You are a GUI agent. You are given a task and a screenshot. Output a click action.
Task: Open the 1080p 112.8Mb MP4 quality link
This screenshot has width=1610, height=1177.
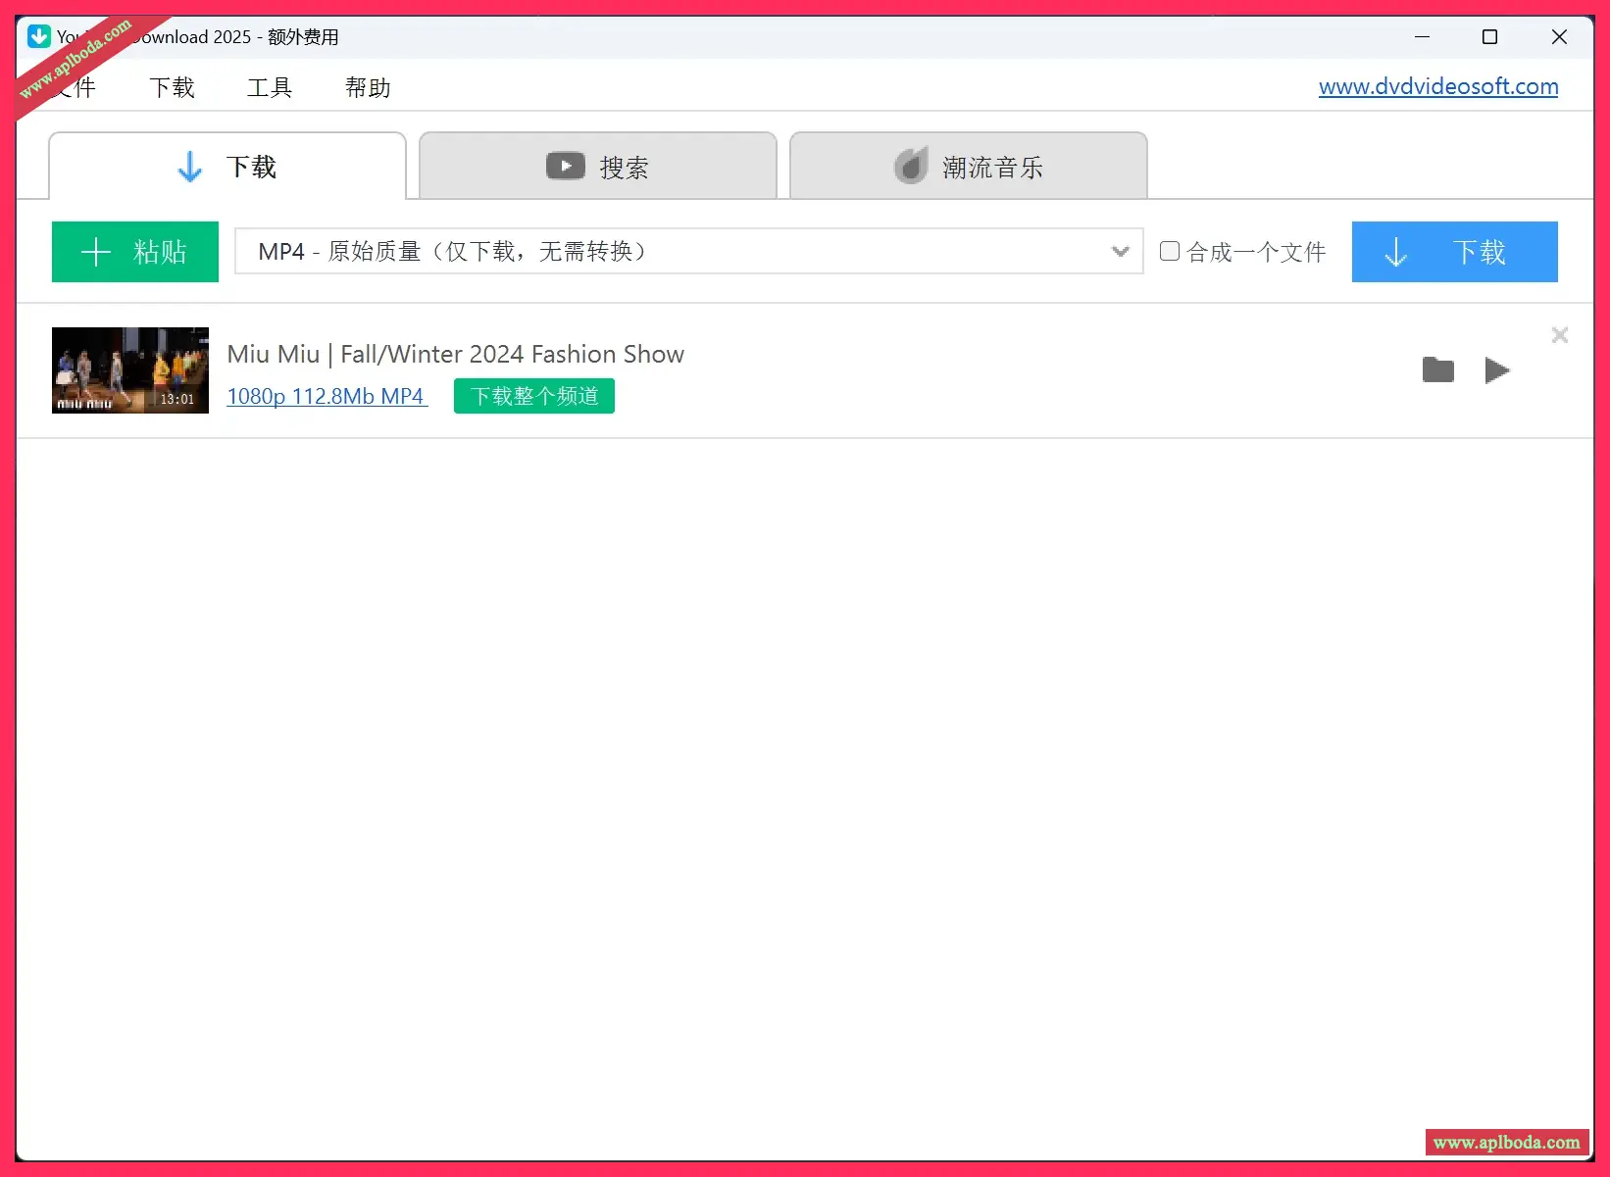[x=327, y=396]
